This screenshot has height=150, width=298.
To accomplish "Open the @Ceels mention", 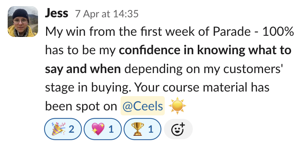I will (142, 106).
